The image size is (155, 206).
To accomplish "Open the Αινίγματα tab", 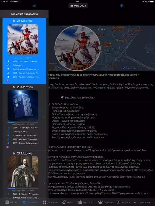I will click(124, 202).
